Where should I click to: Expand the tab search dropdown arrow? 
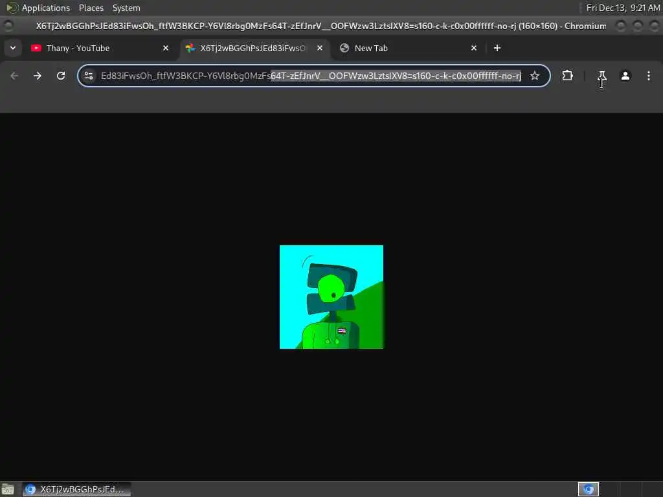click(x=13, y=48)
